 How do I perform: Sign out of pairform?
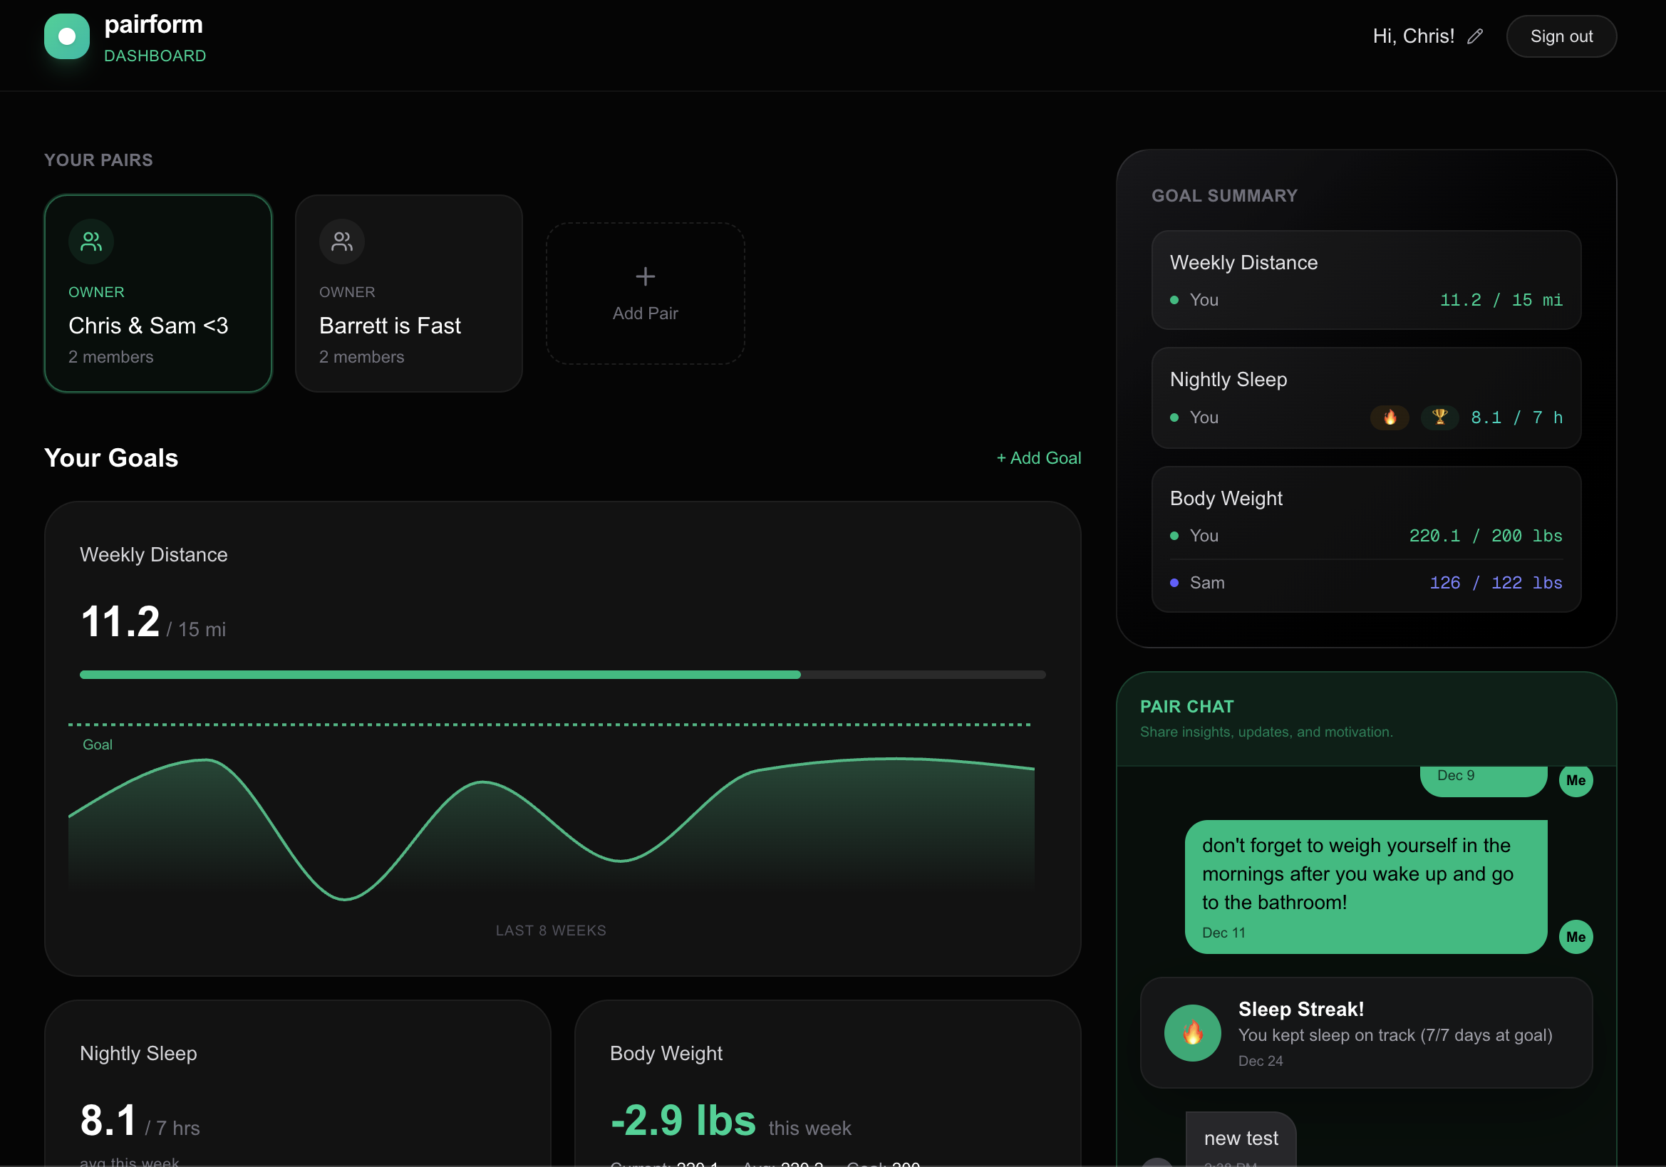pos(1561,36)
